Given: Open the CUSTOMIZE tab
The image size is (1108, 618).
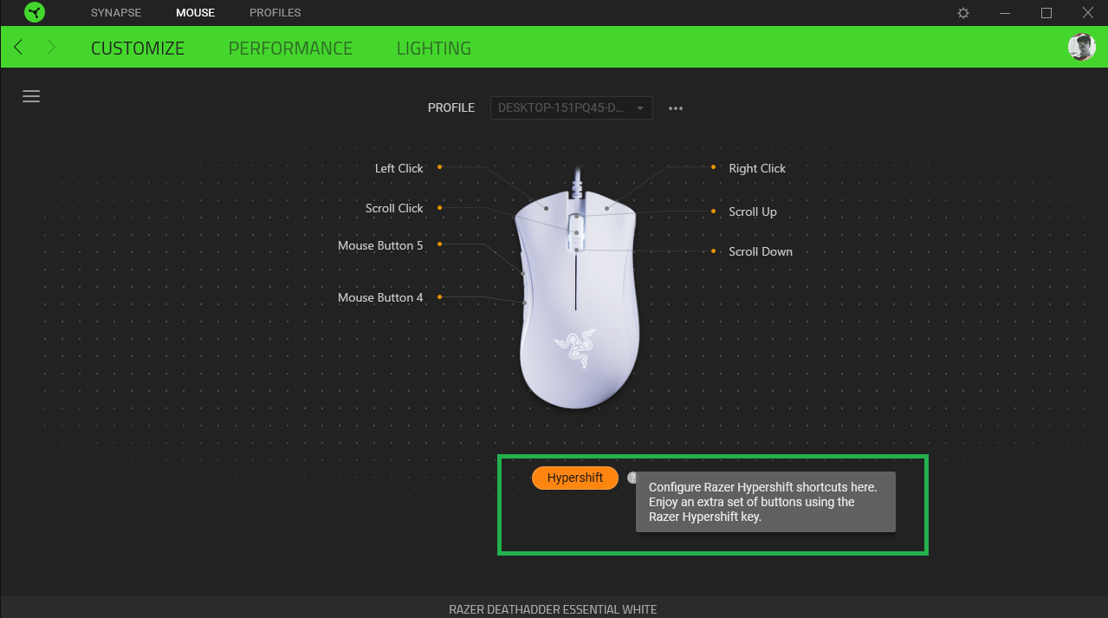Looking at the screenshot, I should [x=138, y=49].
